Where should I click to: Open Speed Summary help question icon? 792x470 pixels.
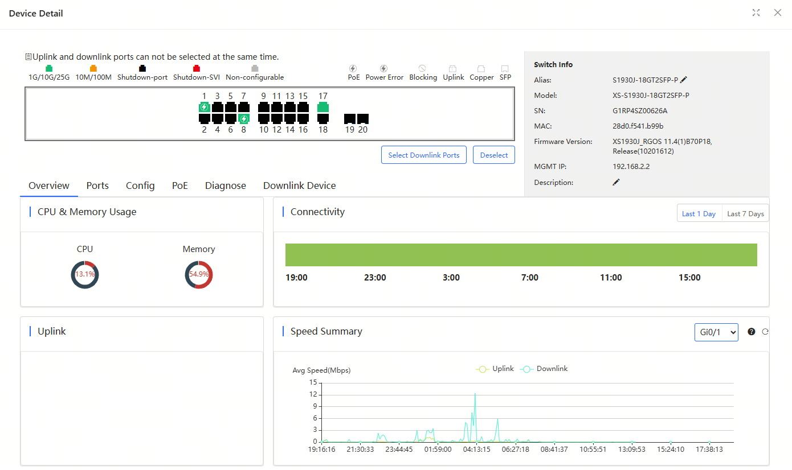coord(751,332)
